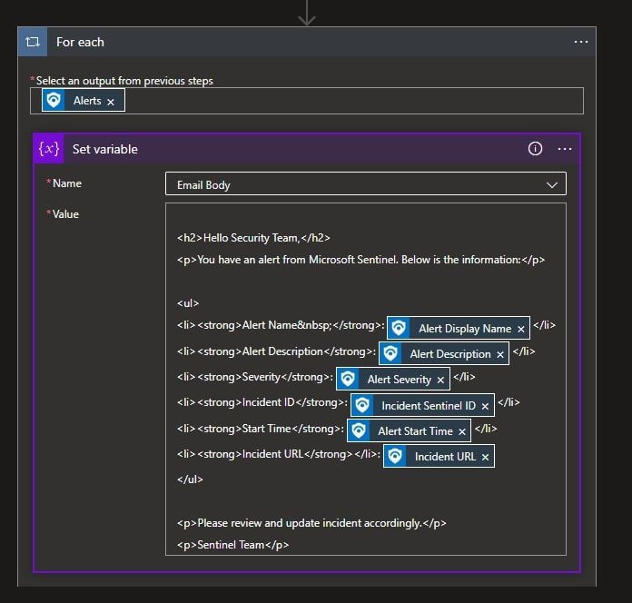Select the Alerts dynamic content token
The width and height of the screenshot is (632, 603).
coord(84,101)
